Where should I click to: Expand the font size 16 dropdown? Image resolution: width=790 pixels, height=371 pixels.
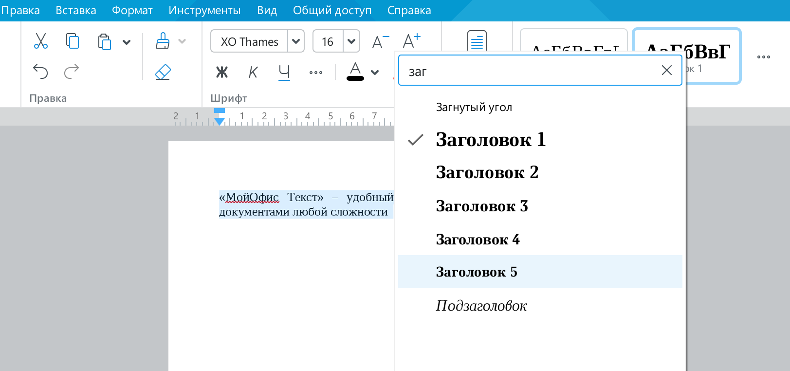click(351, 41)
